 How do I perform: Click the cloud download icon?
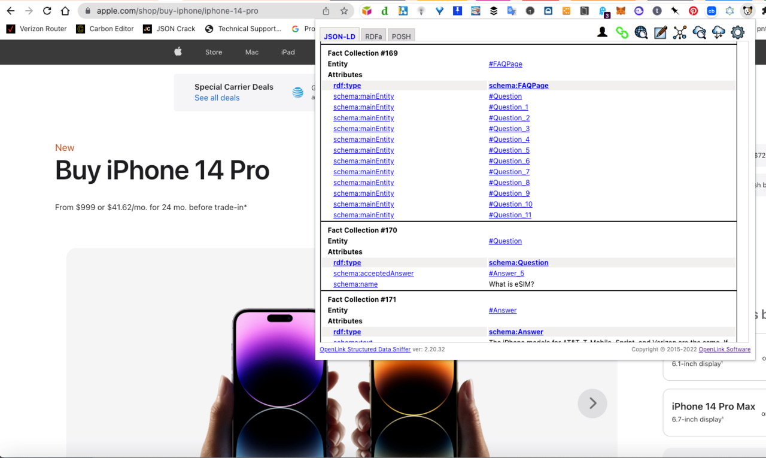[718, 33]
